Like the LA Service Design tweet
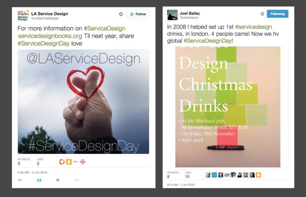The height and width of the screenshot is (197, 306). click(x=58, y=180)
